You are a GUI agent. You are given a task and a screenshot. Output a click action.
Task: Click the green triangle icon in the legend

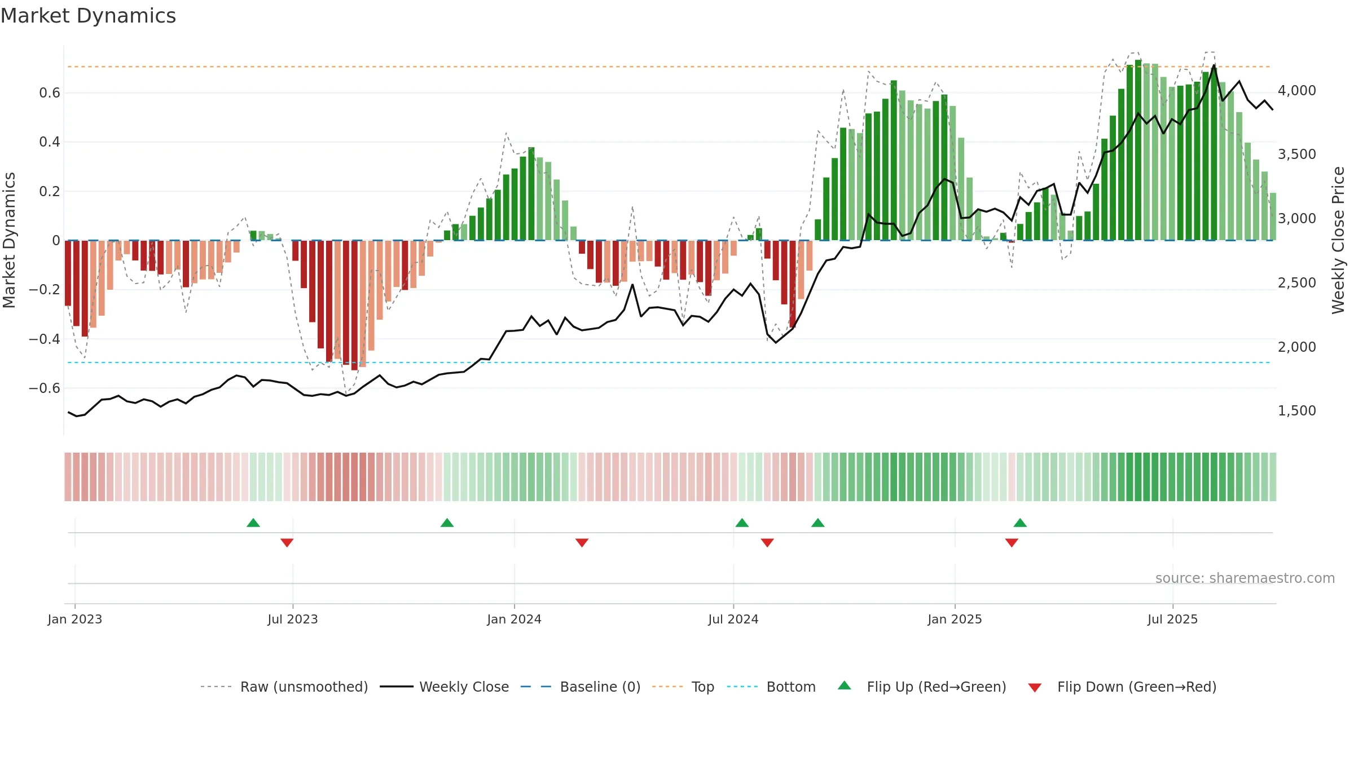click(x=845, y=685)
